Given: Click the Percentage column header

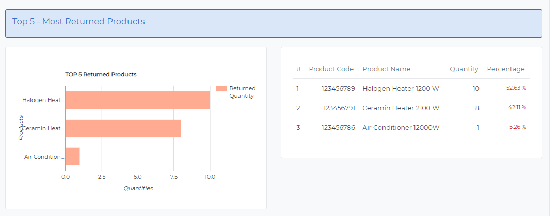Looking at the screenshot, I should coord(505,69).
